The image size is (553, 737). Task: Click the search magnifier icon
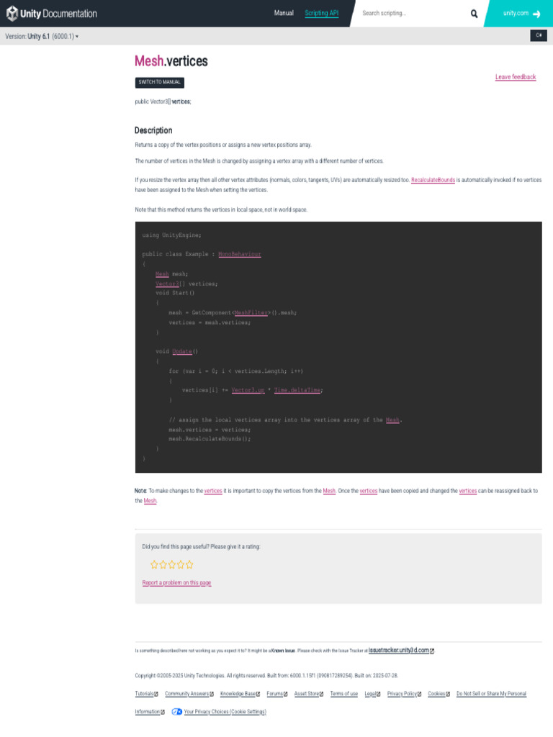point(474,14)
